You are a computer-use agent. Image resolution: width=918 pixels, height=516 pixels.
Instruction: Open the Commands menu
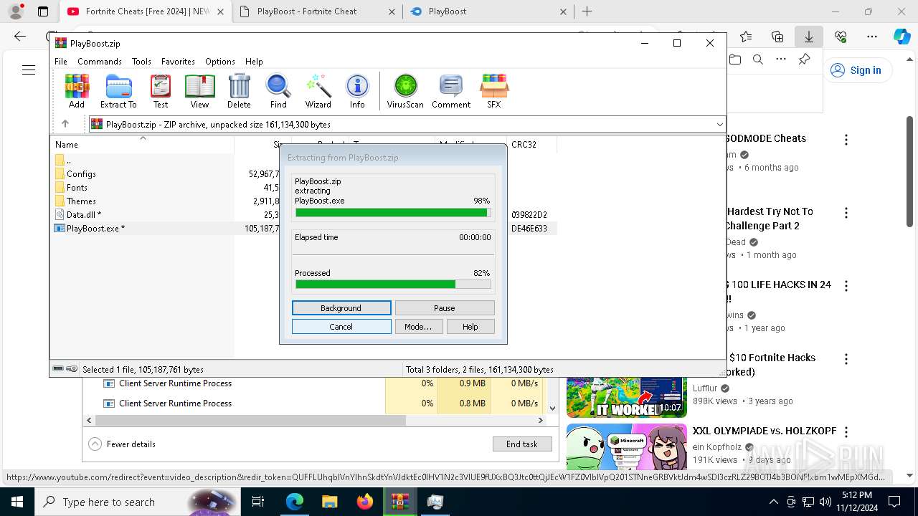100,62
